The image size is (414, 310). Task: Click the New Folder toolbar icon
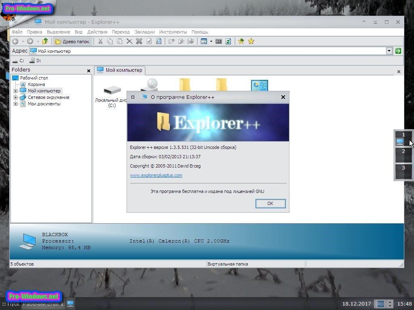pyautogui.click(x=171, y=42)
